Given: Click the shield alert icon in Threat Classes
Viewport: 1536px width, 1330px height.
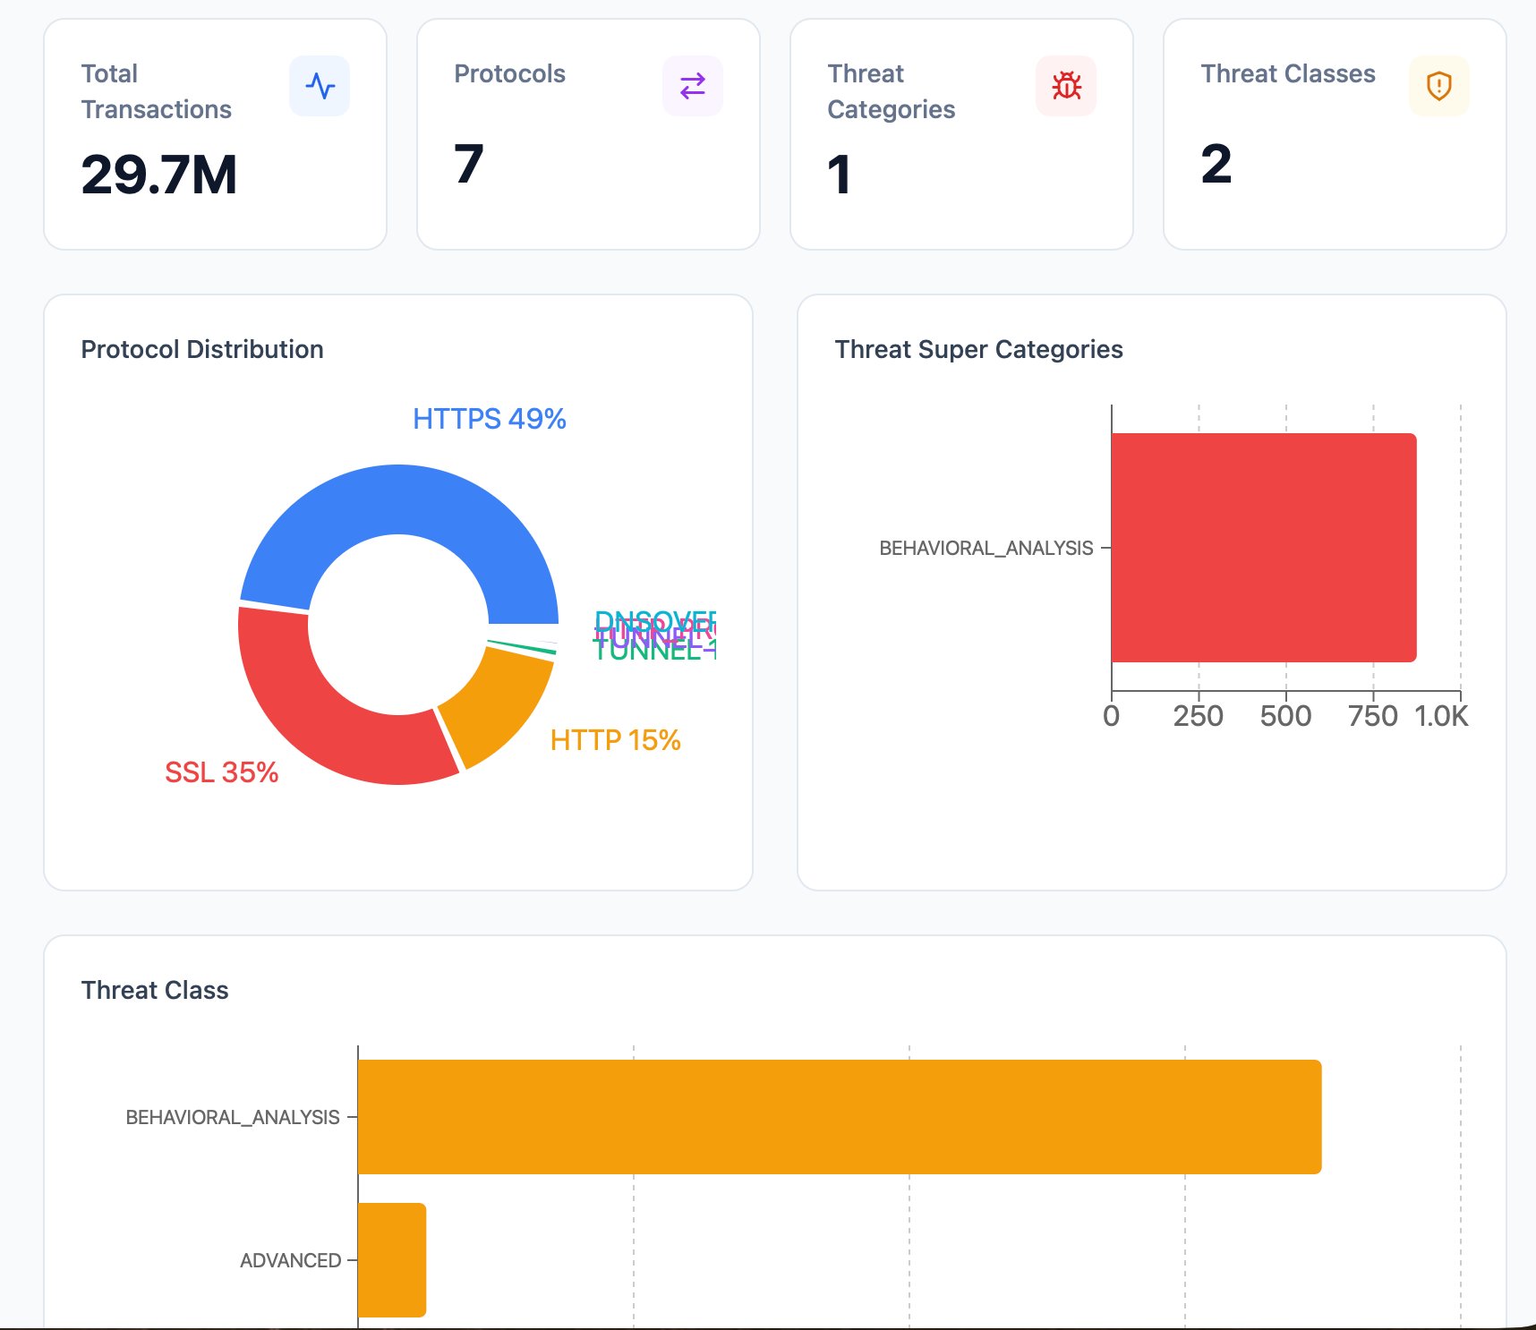Looking at the screenshot, I should pyautogui.click(x=1438, y=86).
